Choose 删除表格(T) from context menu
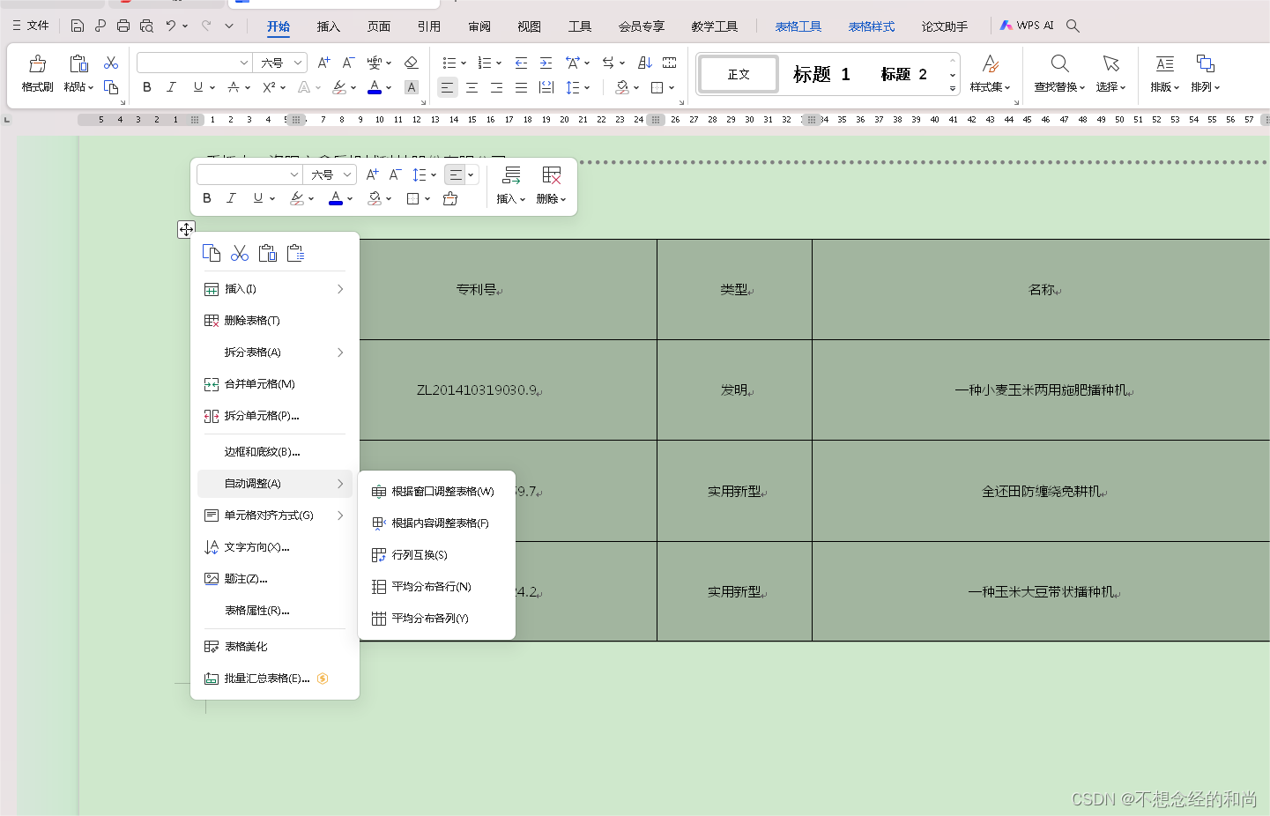This screenshot has width=1270, height=816. tap(275, 320)
